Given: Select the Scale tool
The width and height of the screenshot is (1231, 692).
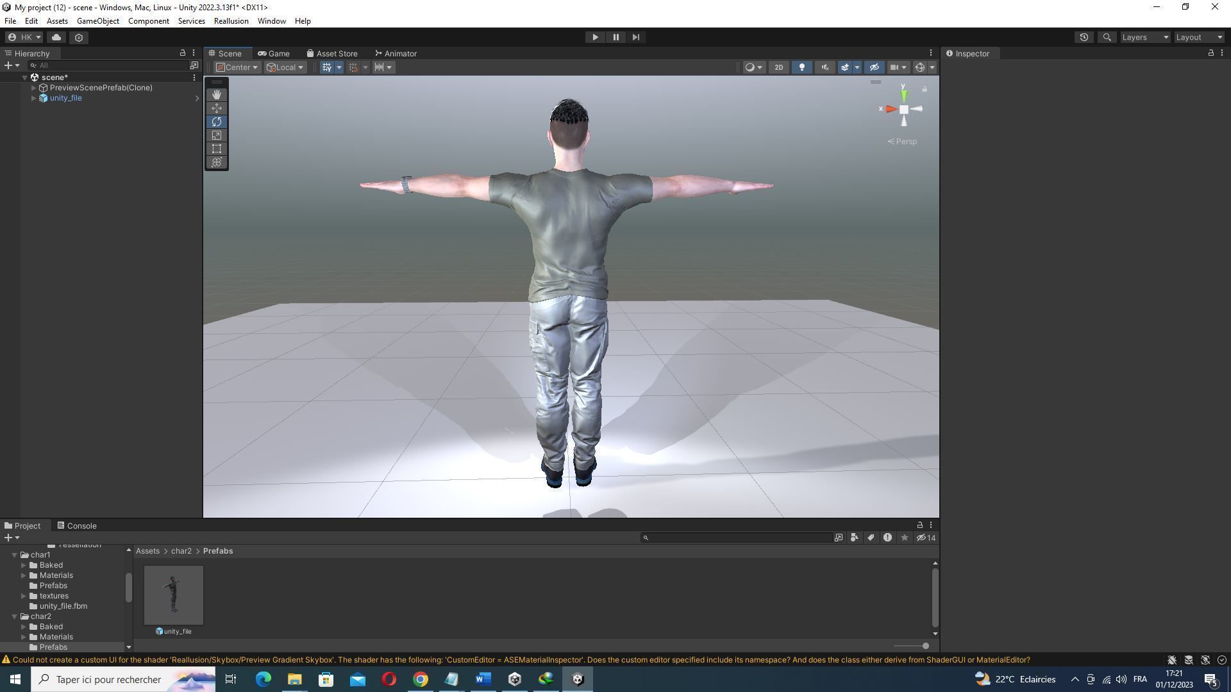Looking at the screenshot, I should [217, 135].
